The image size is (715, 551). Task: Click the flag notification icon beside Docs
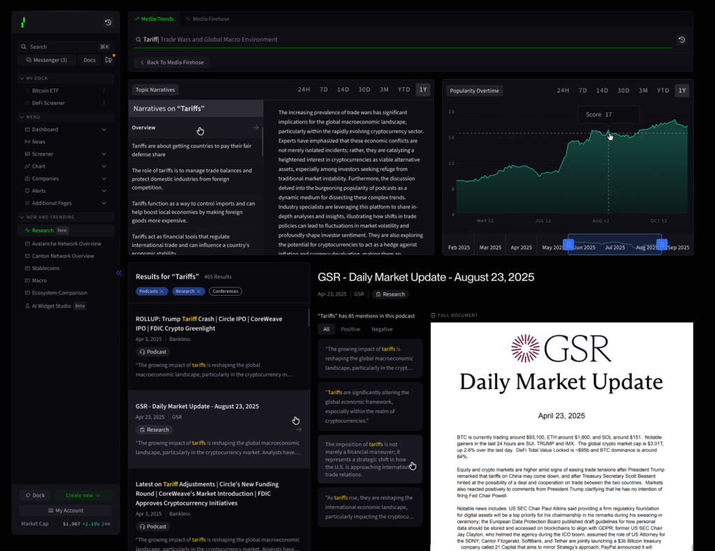click(x=108, y=60)
